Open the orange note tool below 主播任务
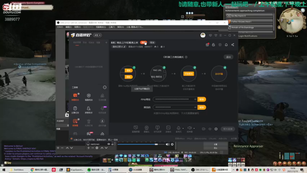 [x=75, y=123]
